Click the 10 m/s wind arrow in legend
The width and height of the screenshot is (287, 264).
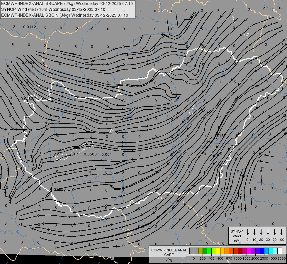pos(254,232)
